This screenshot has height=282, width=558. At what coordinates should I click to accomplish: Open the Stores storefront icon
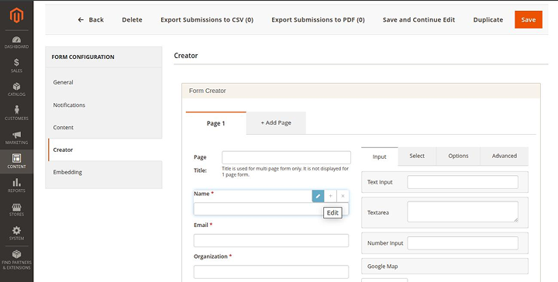16,207
